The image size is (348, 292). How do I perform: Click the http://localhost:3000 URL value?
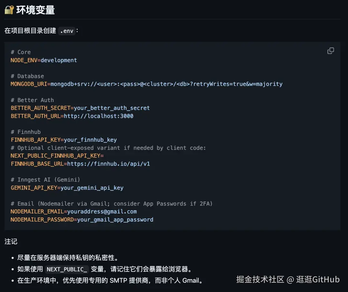point(99,116)
